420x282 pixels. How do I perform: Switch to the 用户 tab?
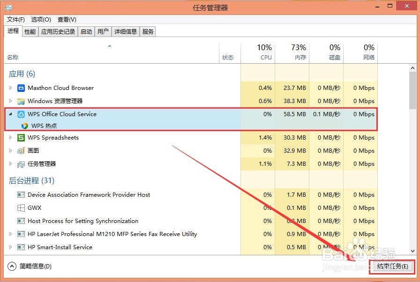(103, 31)
